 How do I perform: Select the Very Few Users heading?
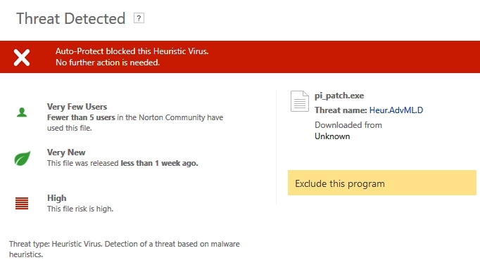77,107
